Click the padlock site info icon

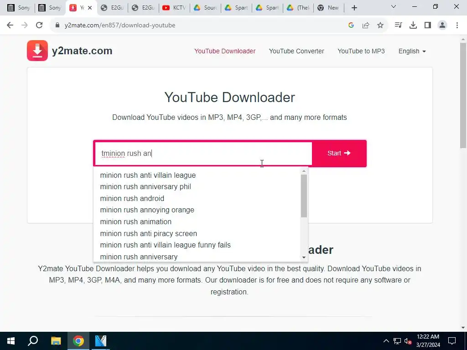point(57,26)
